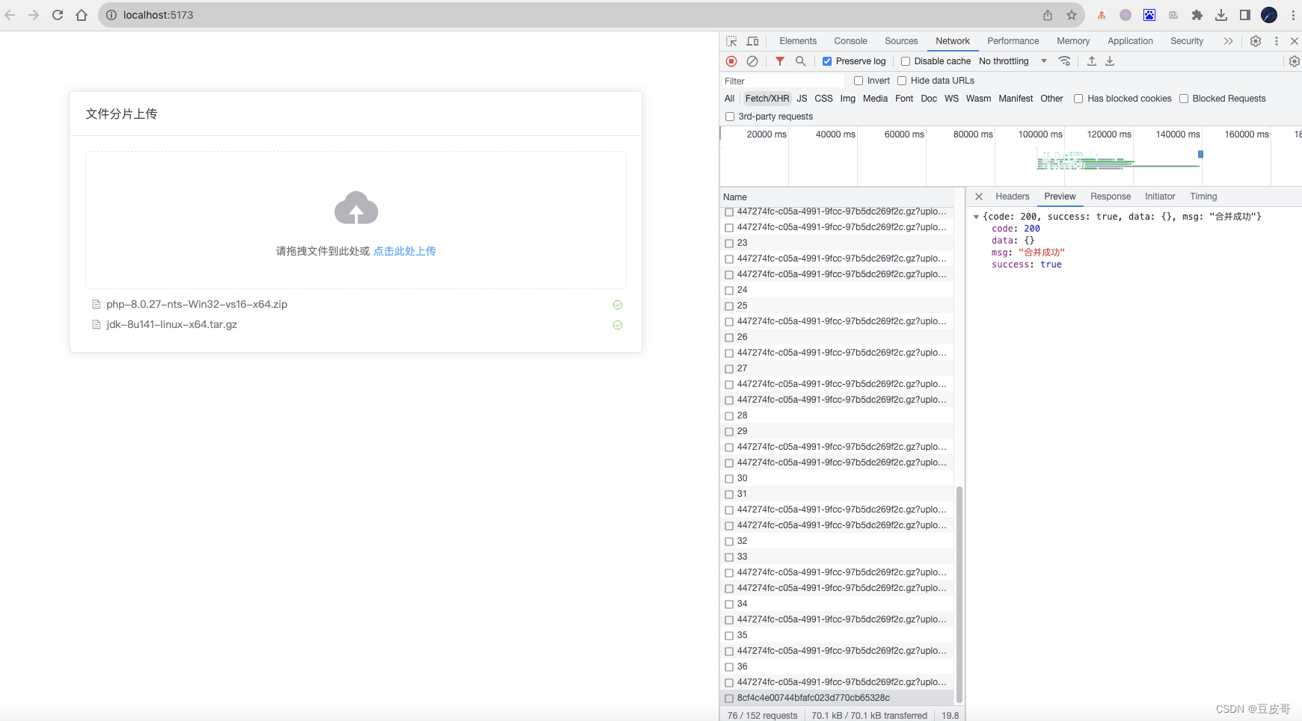Open the profile avatar menu
This screenshot has height=721, width=1302.
1269,15
